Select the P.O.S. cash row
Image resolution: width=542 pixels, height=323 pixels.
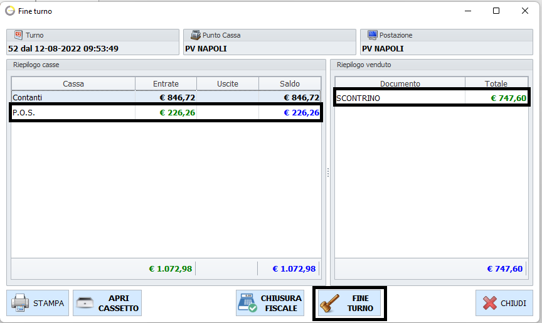pyautogui.click(x=73, y=113)
